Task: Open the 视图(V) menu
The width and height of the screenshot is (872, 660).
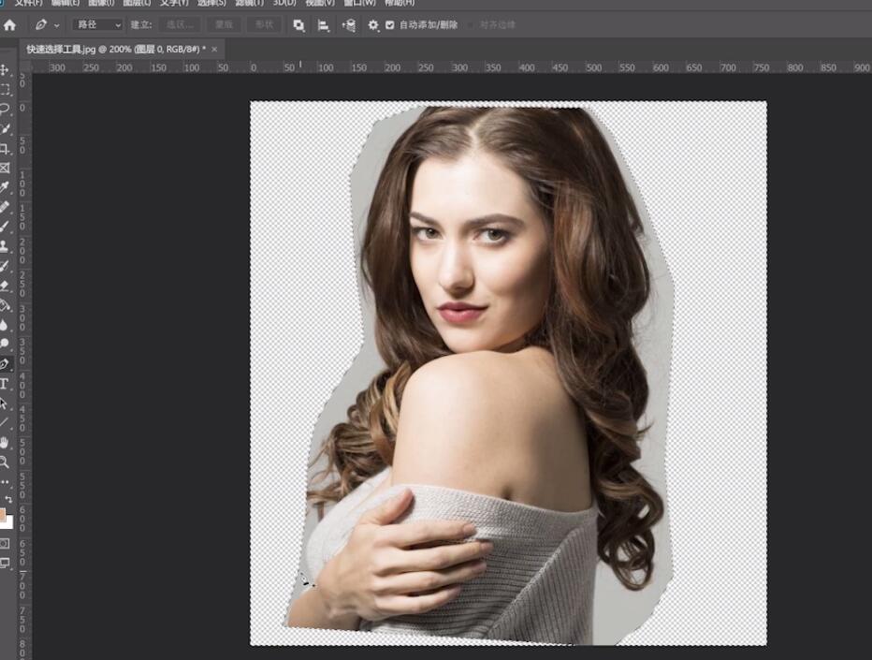Action: coord(320,3)
